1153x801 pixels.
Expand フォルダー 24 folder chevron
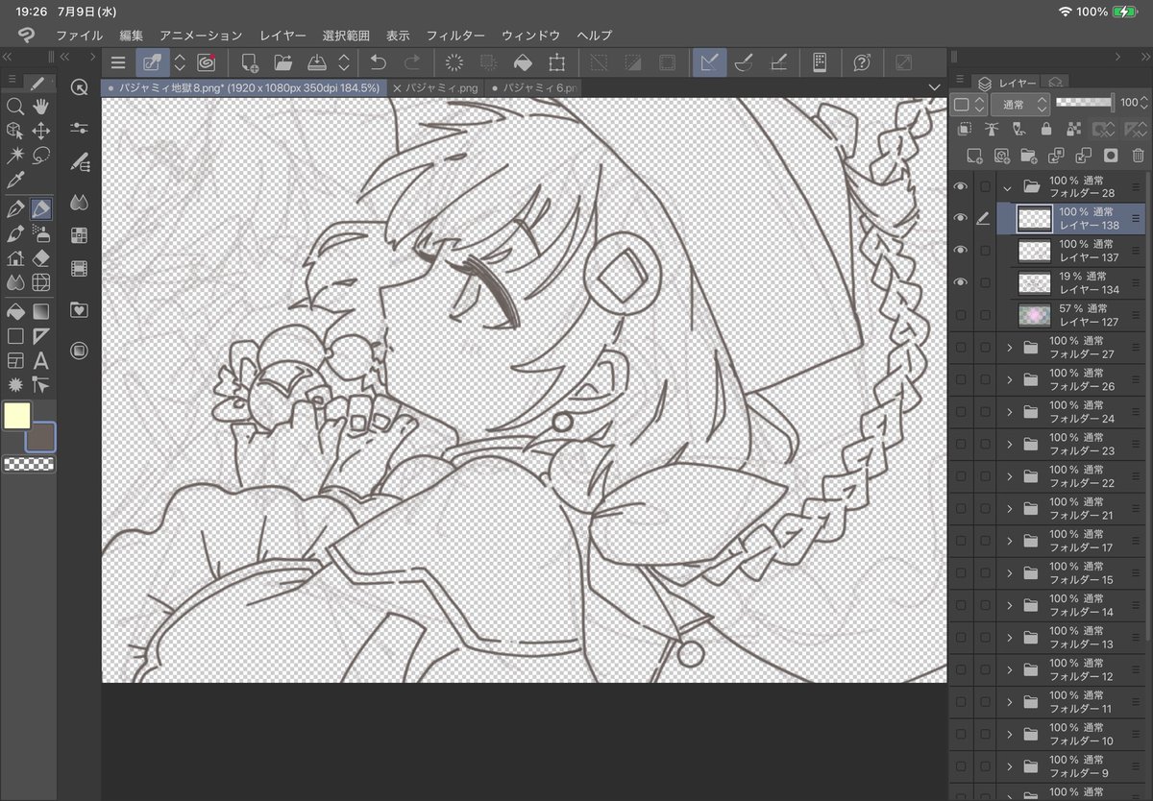click(1009, 411)
